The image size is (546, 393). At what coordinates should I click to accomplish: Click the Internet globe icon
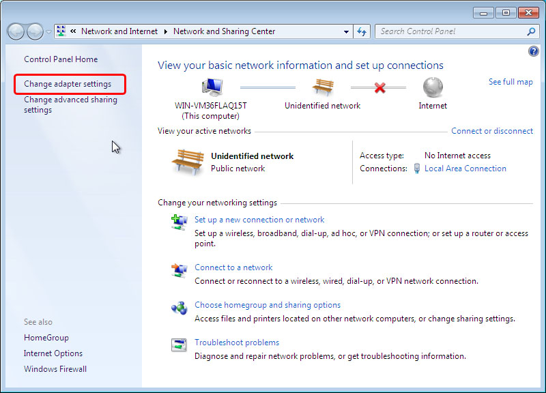click(x=433, y=87)
